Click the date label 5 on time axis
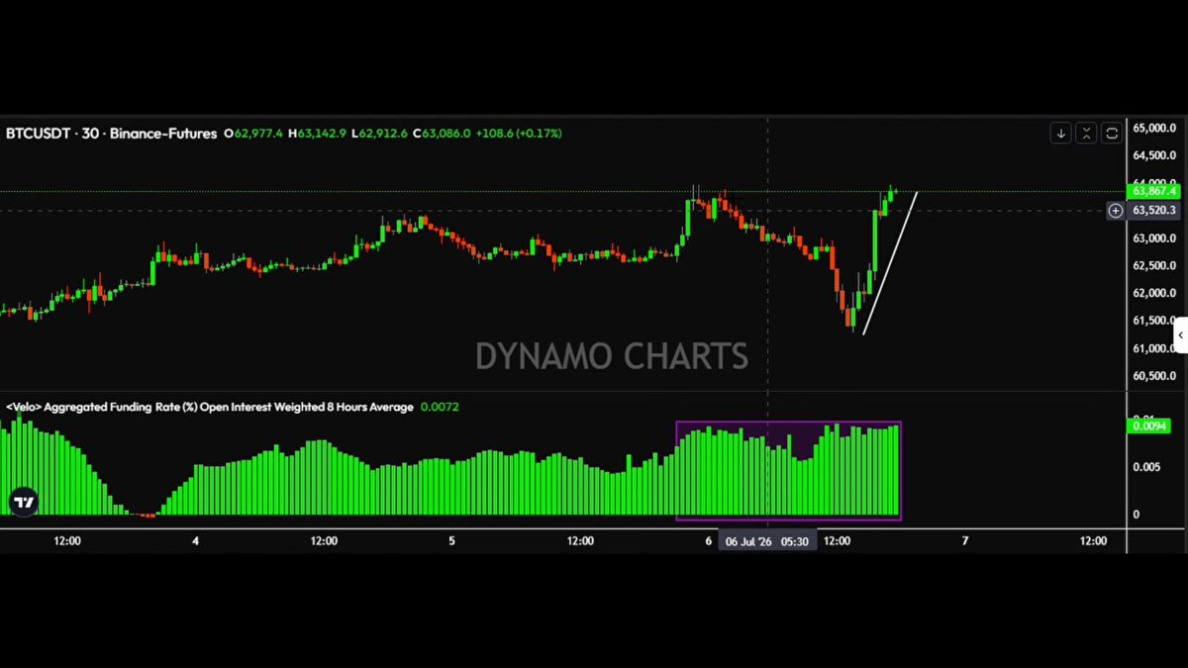Viewport: 1188px width, 668px height. coord(452,541)
